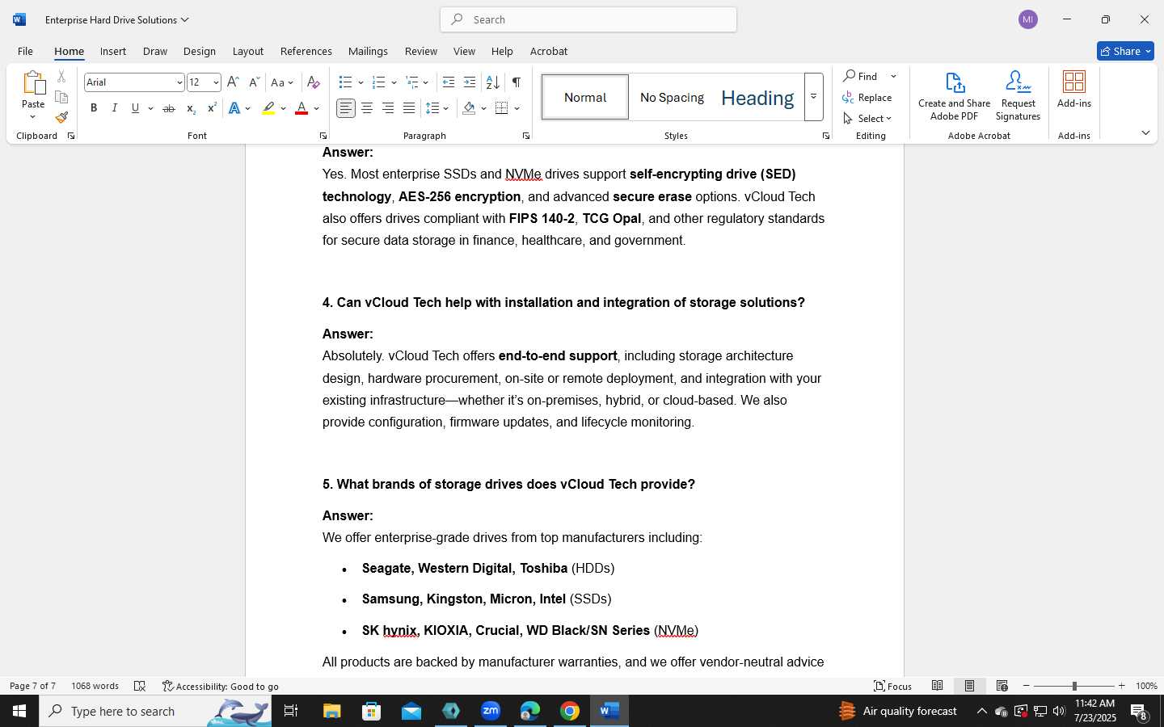Apply the Heading style

[757, 97]
